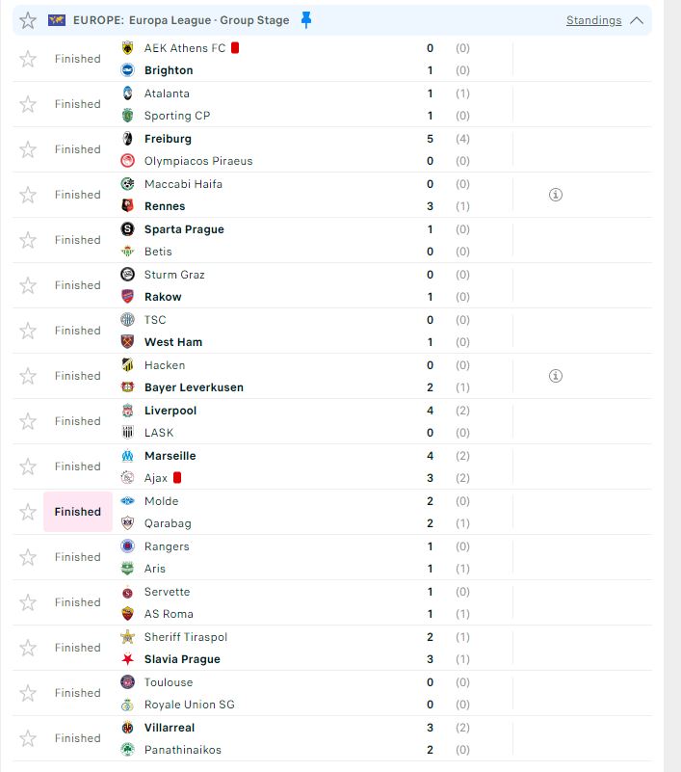Image resolution: width=681 pixels, height=772 pixels.
Task: Star the AEK Athens vs Brighton match
Action: [28, 59]
